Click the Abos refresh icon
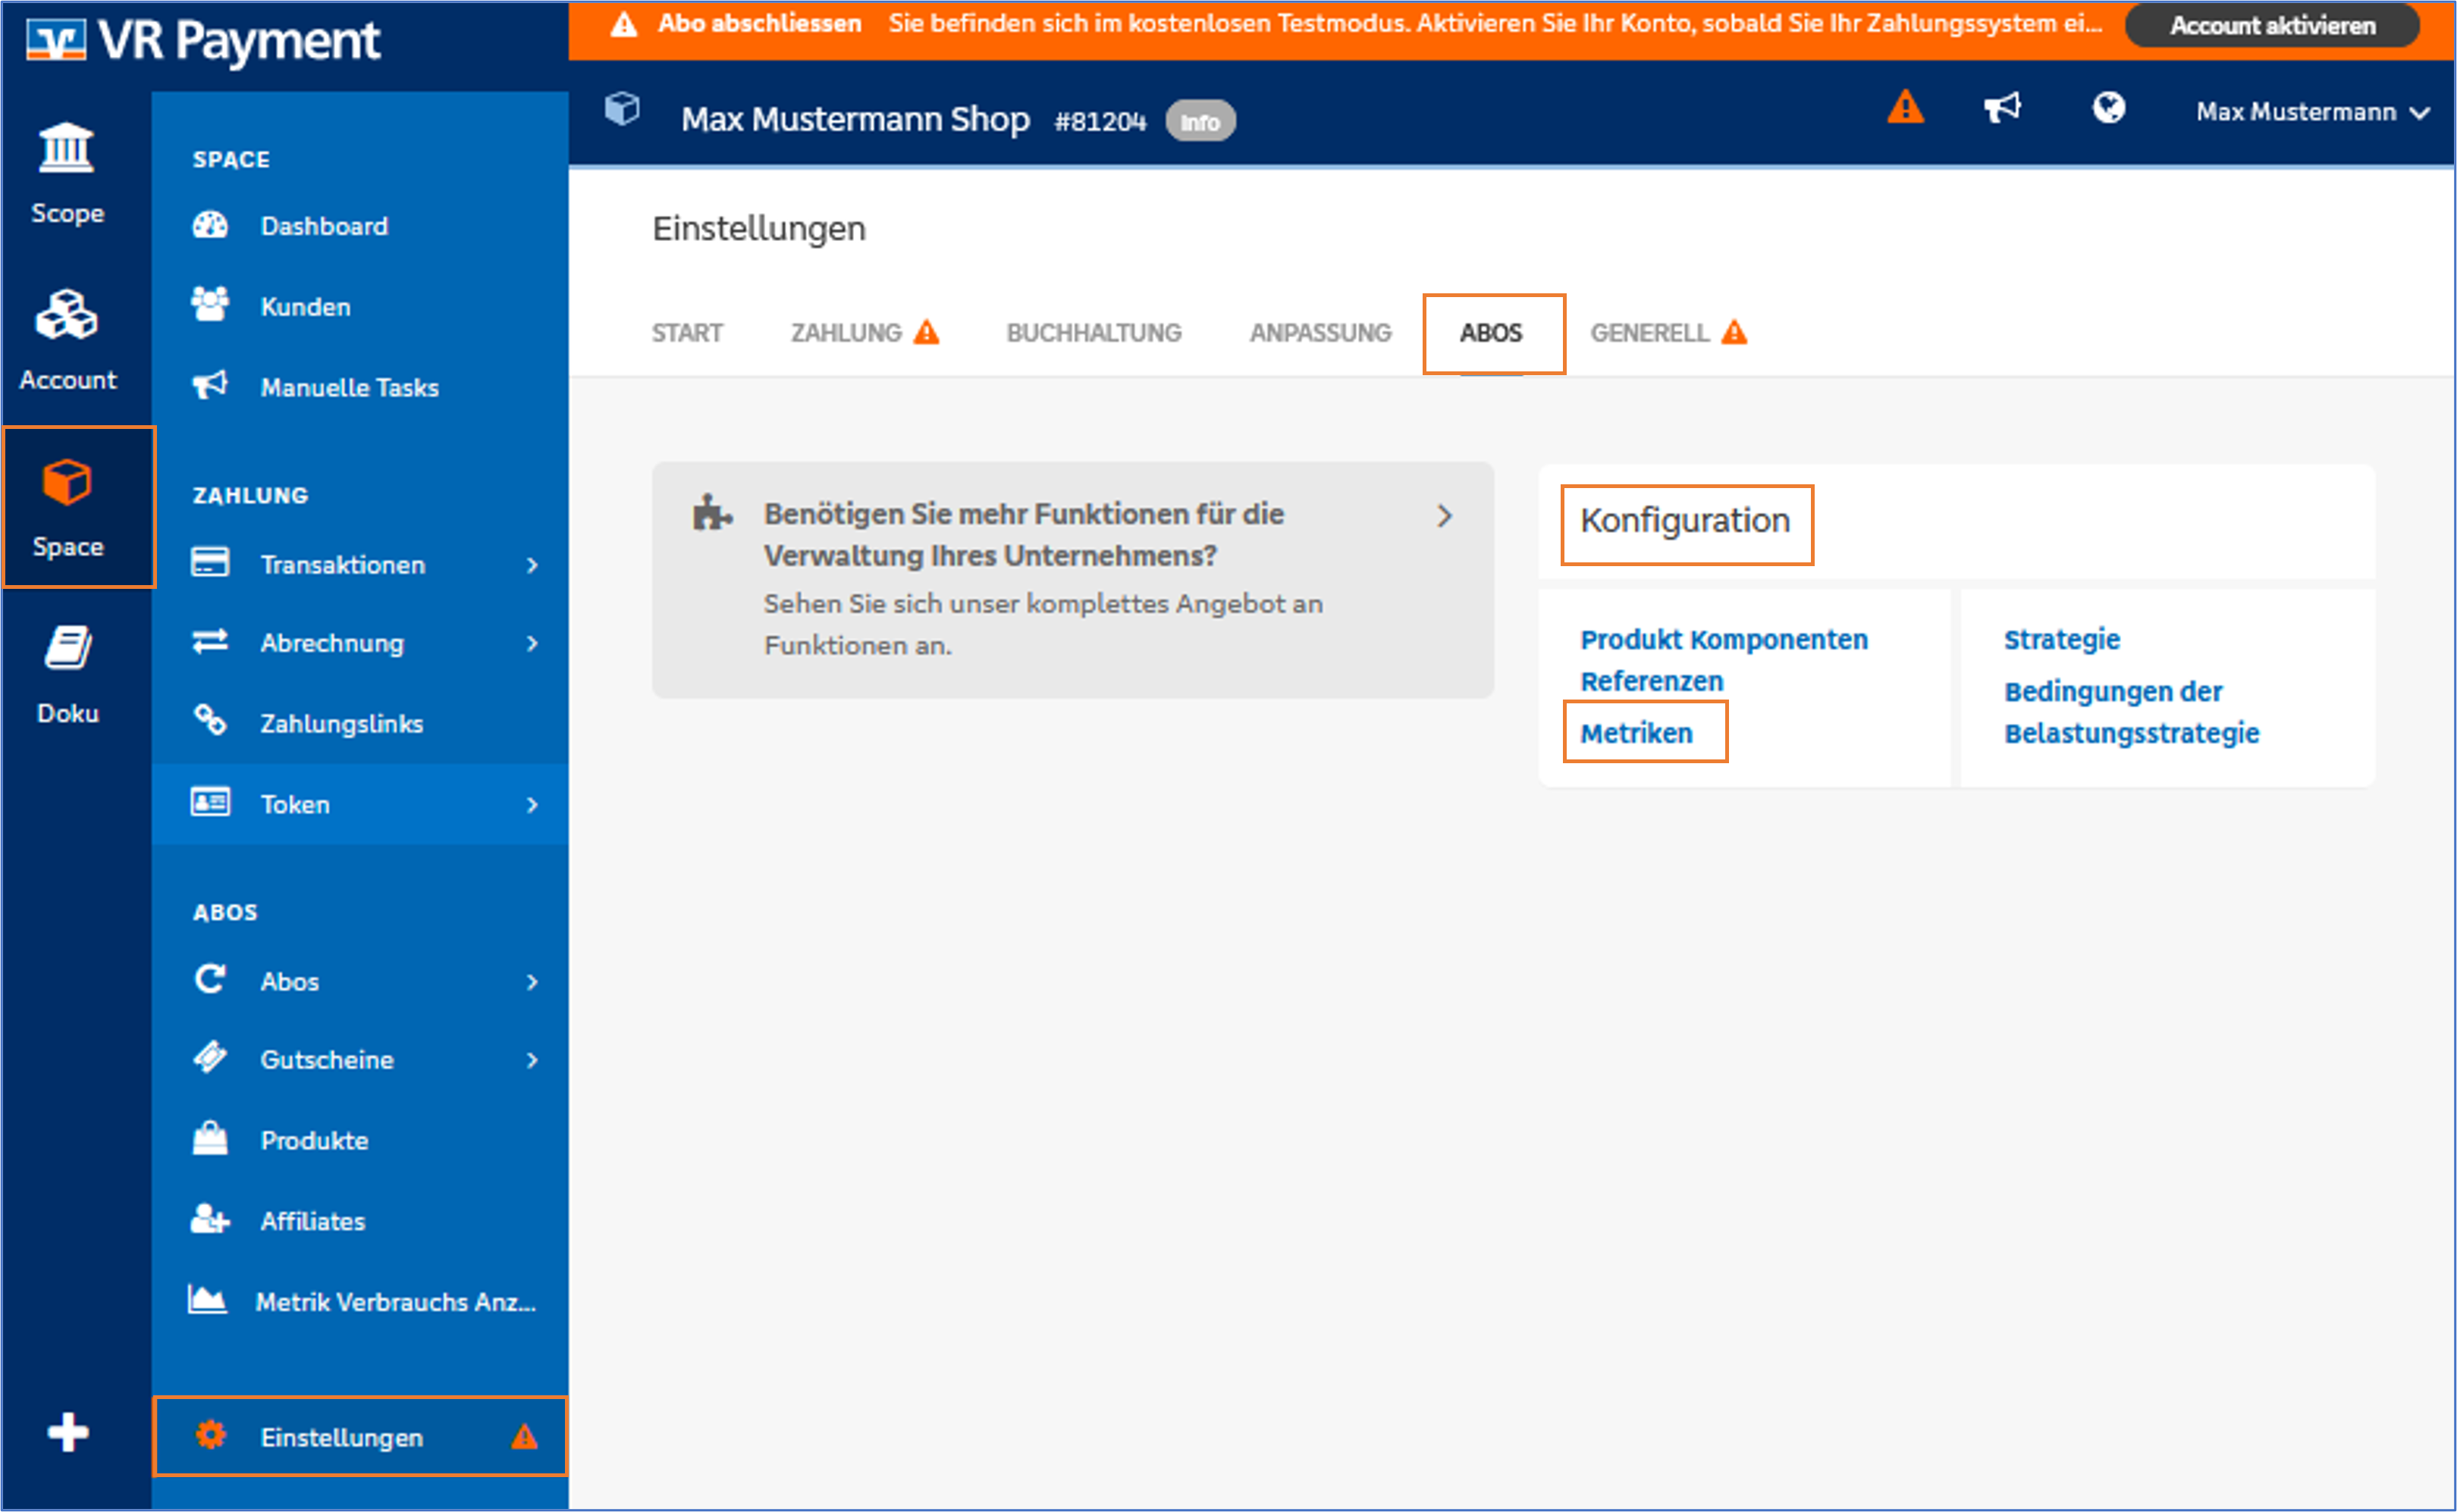Image resolution: width=2457 pixels, height=1512 pixels. tap(210, 979)
